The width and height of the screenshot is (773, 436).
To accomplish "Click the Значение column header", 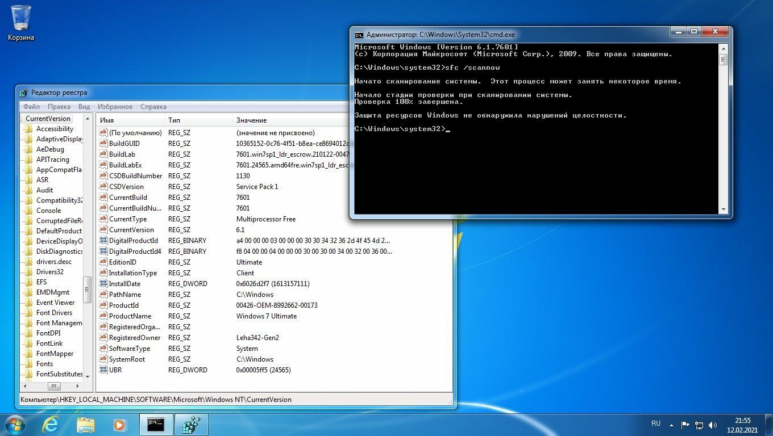I will coord(251,120).
